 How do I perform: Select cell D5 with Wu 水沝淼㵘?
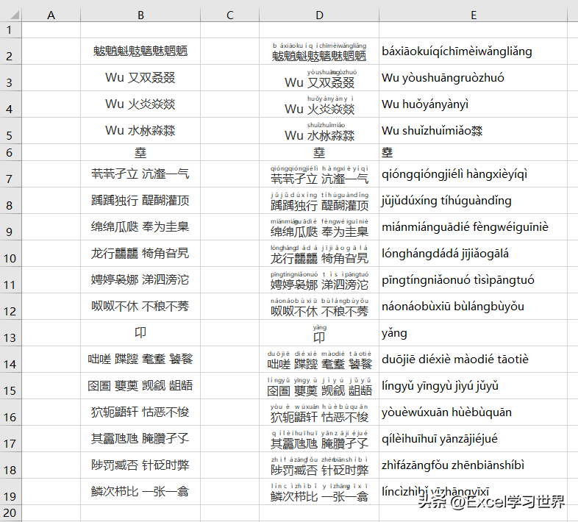tap(319, 131)
